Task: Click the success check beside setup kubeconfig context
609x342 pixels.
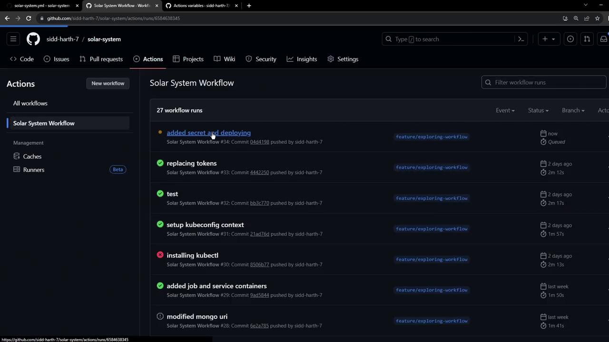Action: pos(160,225)
